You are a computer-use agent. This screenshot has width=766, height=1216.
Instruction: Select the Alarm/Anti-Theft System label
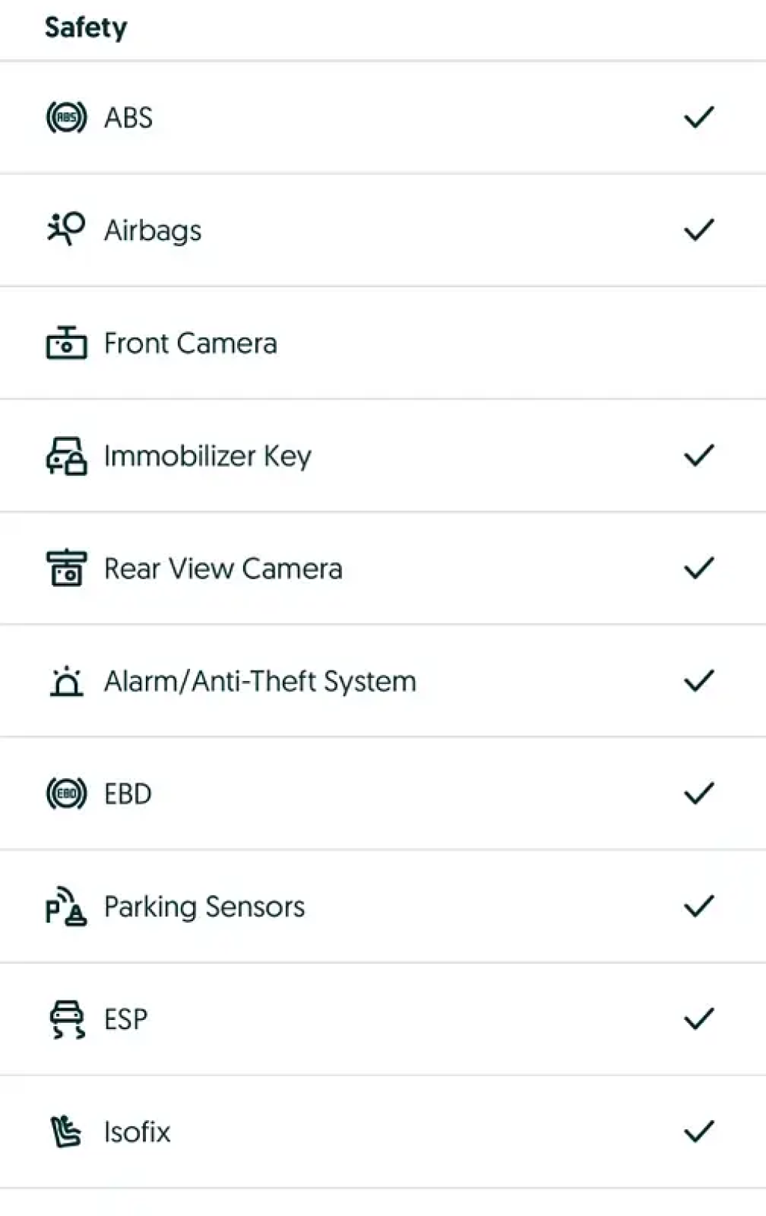[260, 682]
